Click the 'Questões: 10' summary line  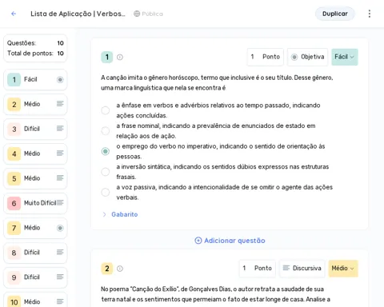coord(35,43)
